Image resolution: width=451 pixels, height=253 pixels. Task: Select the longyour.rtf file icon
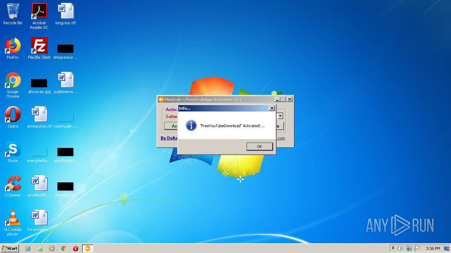tap(66, 14)
